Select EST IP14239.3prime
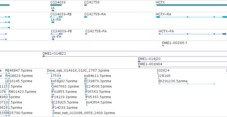 (65, 108)
